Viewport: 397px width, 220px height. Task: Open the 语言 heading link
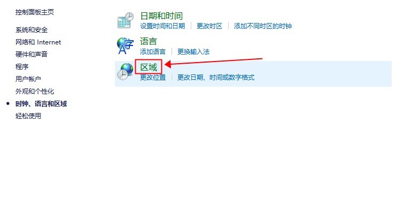[149, 41]
